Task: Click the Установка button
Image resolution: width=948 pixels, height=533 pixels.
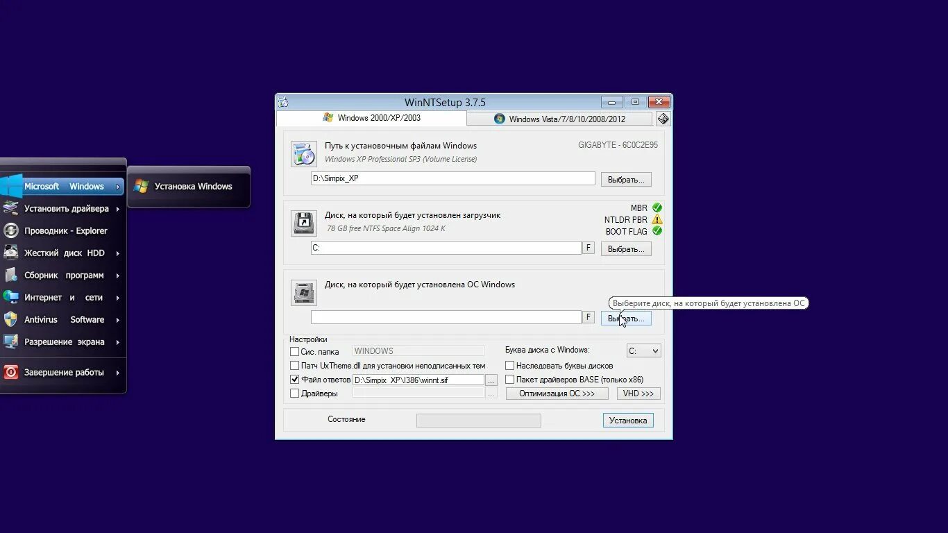Action: (628, 420)
